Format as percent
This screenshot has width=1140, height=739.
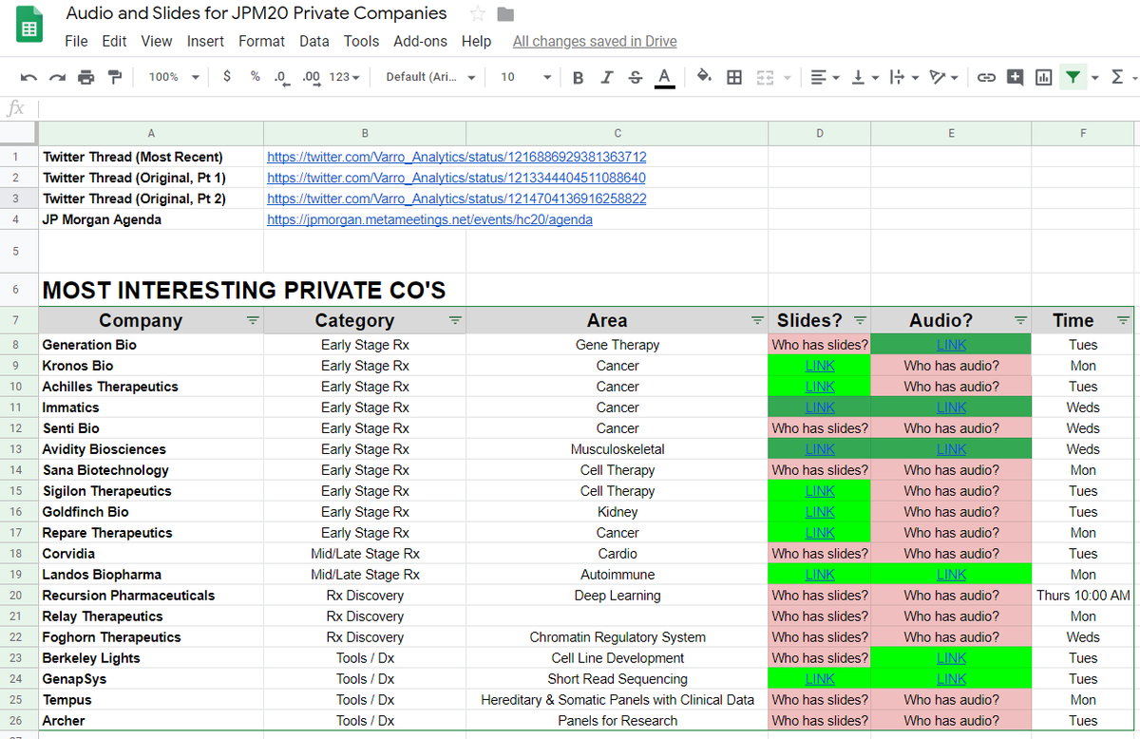255,77
